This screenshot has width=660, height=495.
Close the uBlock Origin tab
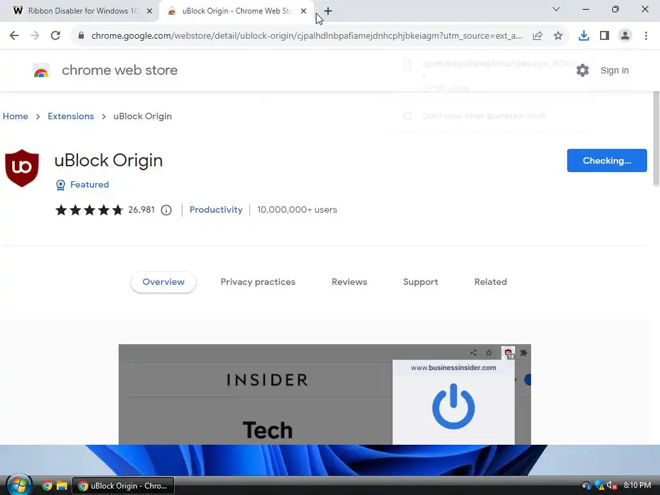(304, 11)
